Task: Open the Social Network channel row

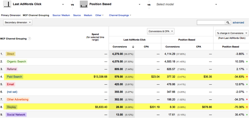Action: pos(16,114)
